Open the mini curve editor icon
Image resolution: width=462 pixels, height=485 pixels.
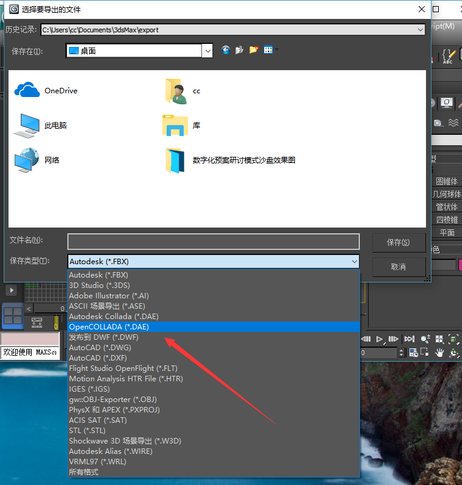(37, 323)
